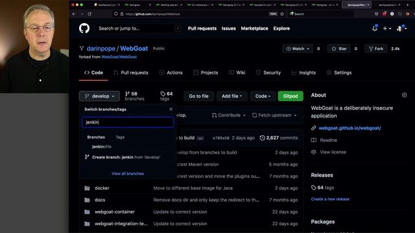
Task: Click the tag icon beside 64 tags in Releases
Action: [x=314, y=188]
